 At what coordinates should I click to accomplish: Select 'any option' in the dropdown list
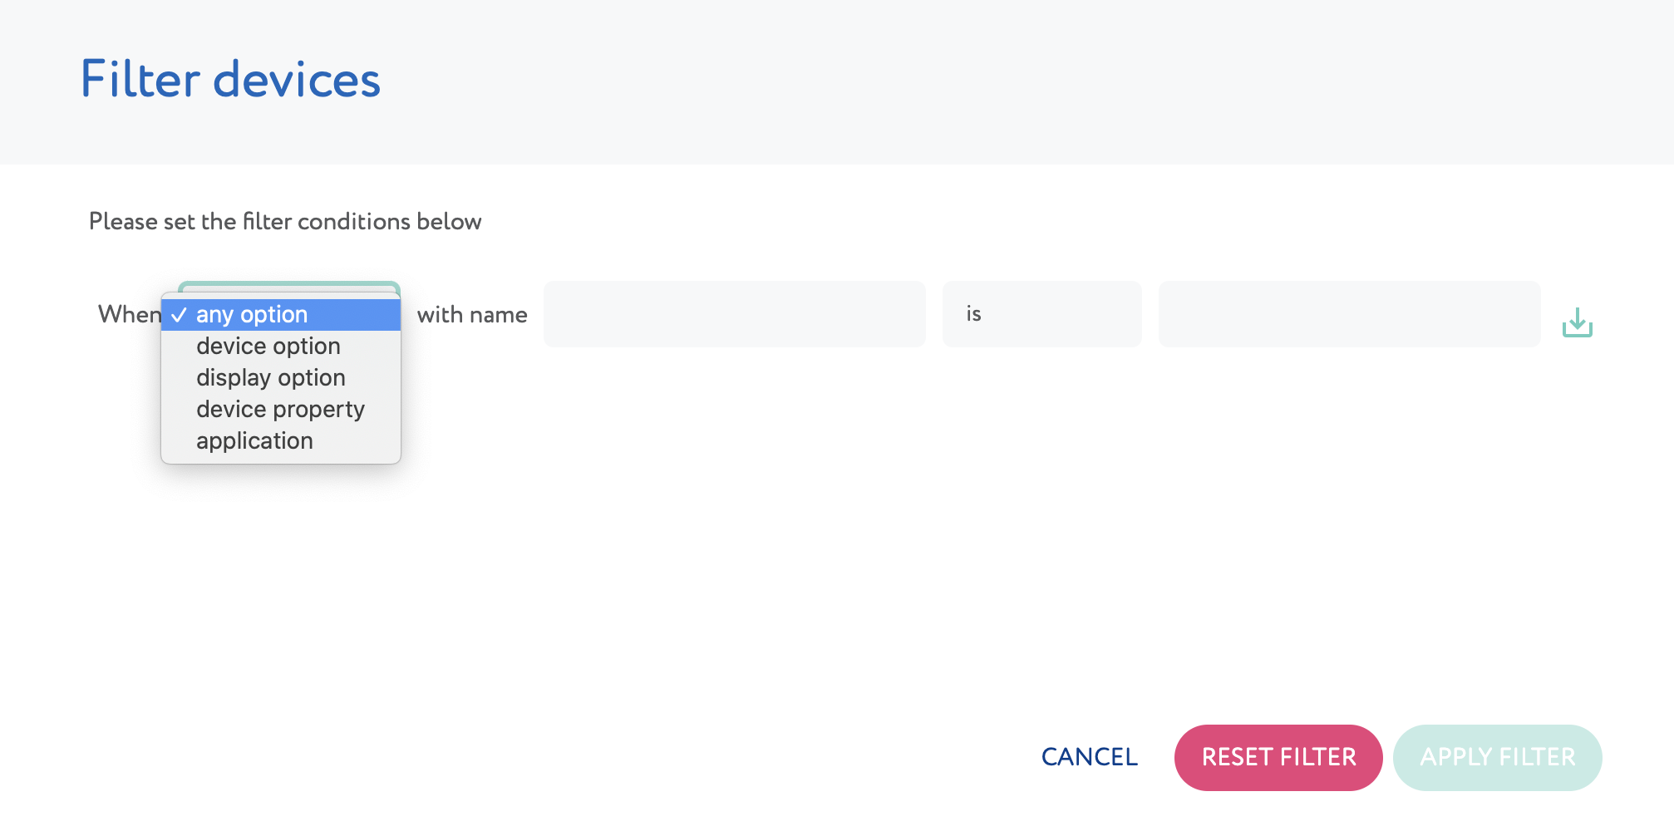click(x=281, y=314)
